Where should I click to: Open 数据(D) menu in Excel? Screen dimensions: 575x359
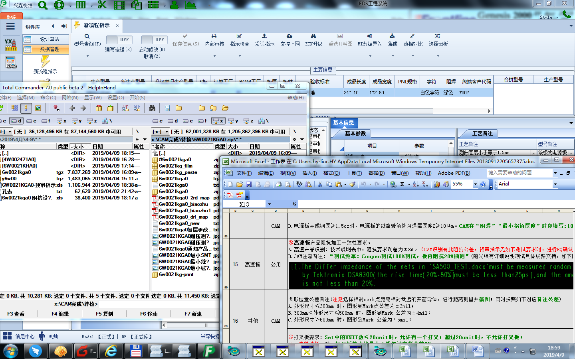pos(376,173)
